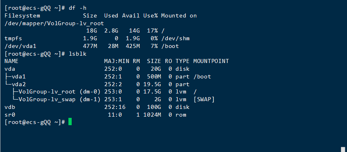Click the 'lsblk' command text
347x152 pixels.
coord(77,54)
